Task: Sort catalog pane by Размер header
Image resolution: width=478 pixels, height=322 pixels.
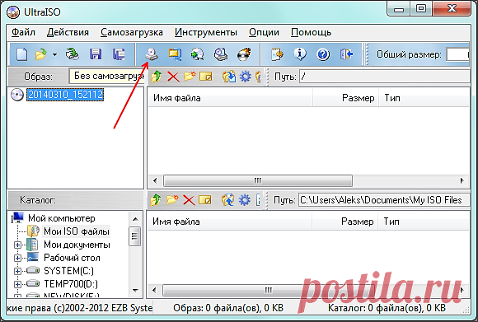Action: point(344,222)
